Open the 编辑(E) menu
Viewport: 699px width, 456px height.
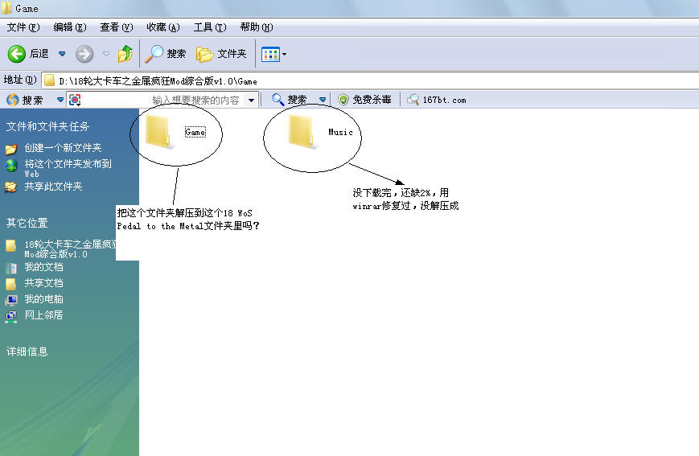tap(70, 27)
